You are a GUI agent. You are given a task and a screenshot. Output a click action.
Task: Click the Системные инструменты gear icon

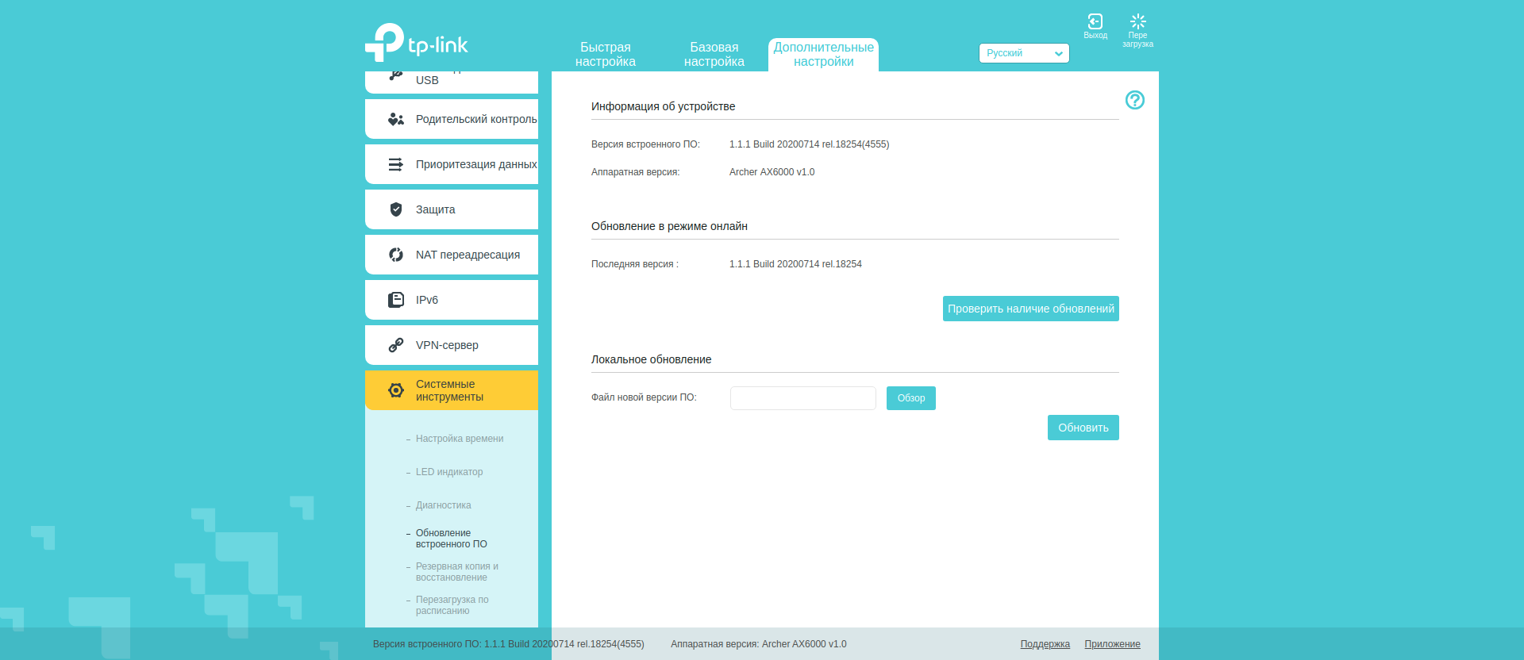[x=395, y=390]
